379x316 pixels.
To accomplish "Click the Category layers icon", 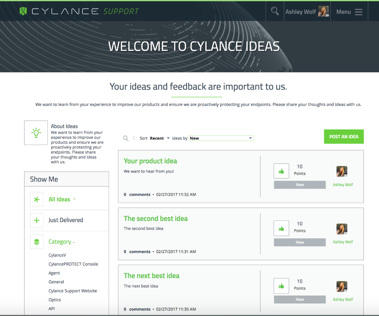I will click(x=37, y=242).
